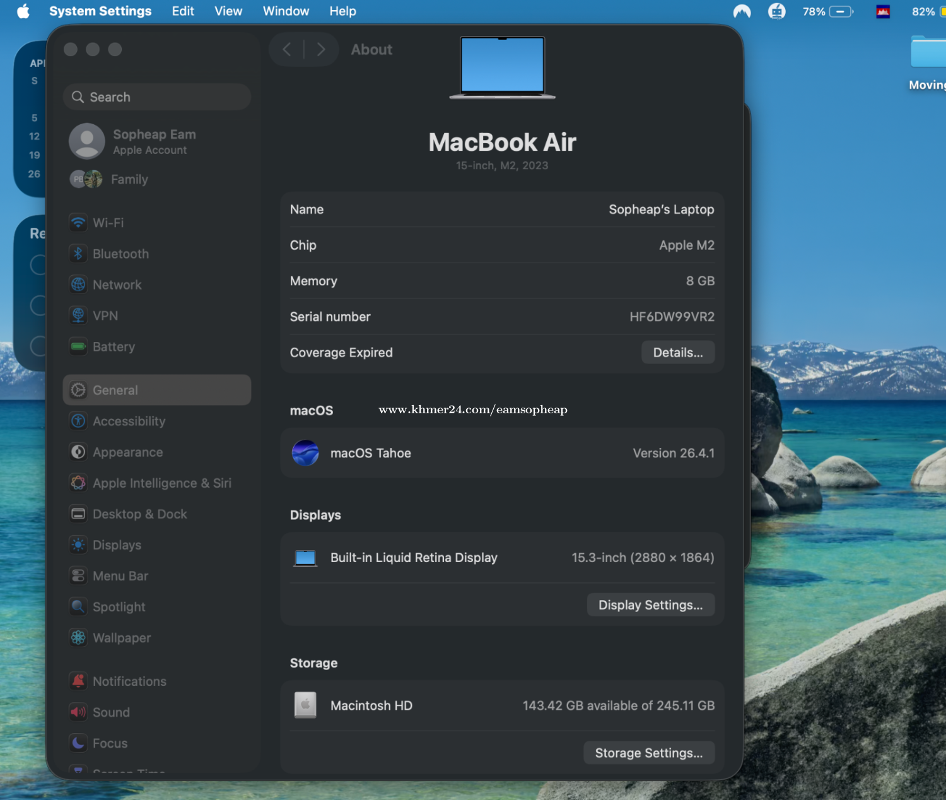Click the 8 GB memory value
Image resolution: width=946 pixels, height=800 pixels.
pyautogui.click(x=700, y=281)
